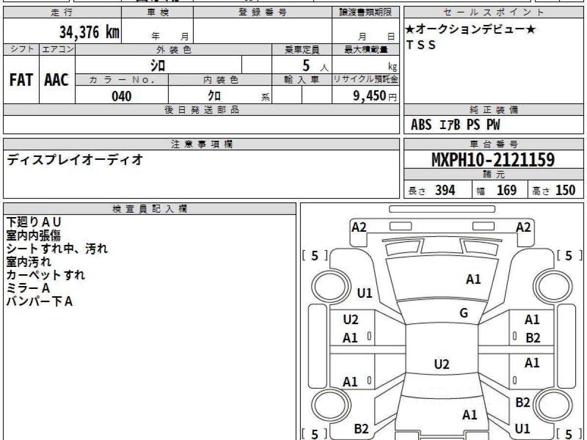Click the A1 mark on the rear window
Viewport: 587px width, 440px height.
(x=470, y=415)
